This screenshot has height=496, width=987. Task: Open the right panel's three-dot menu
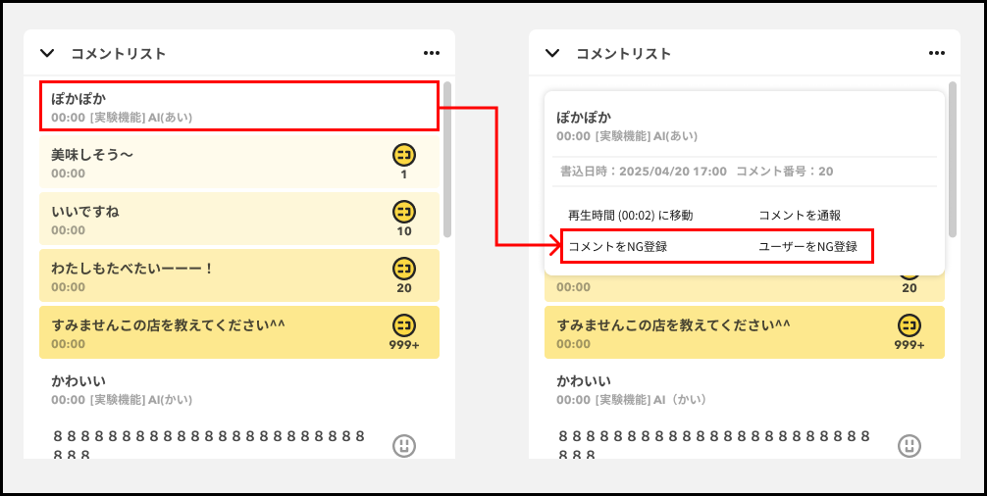pyautogui.click(x=937, y=53)
